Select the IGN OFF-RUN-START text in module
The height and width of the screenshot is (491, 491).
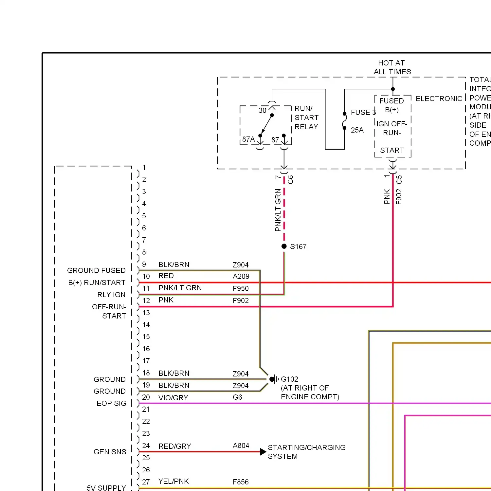point(392,137)
